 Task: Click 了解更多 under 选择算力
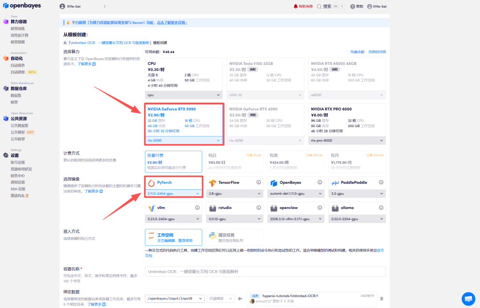86,64
